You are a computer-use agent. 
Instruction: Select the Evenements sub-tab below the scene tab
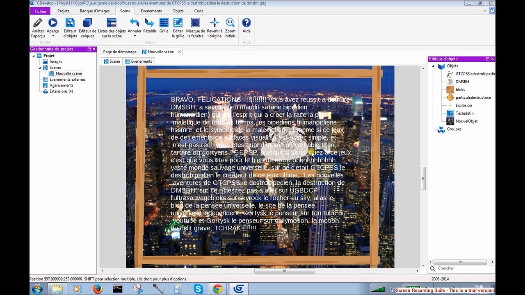(139, 61)
